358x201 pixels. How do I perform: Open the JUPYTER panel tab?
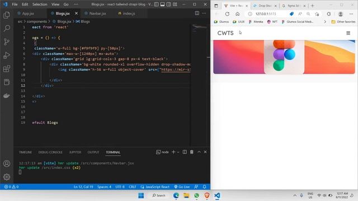coord(75,152)
